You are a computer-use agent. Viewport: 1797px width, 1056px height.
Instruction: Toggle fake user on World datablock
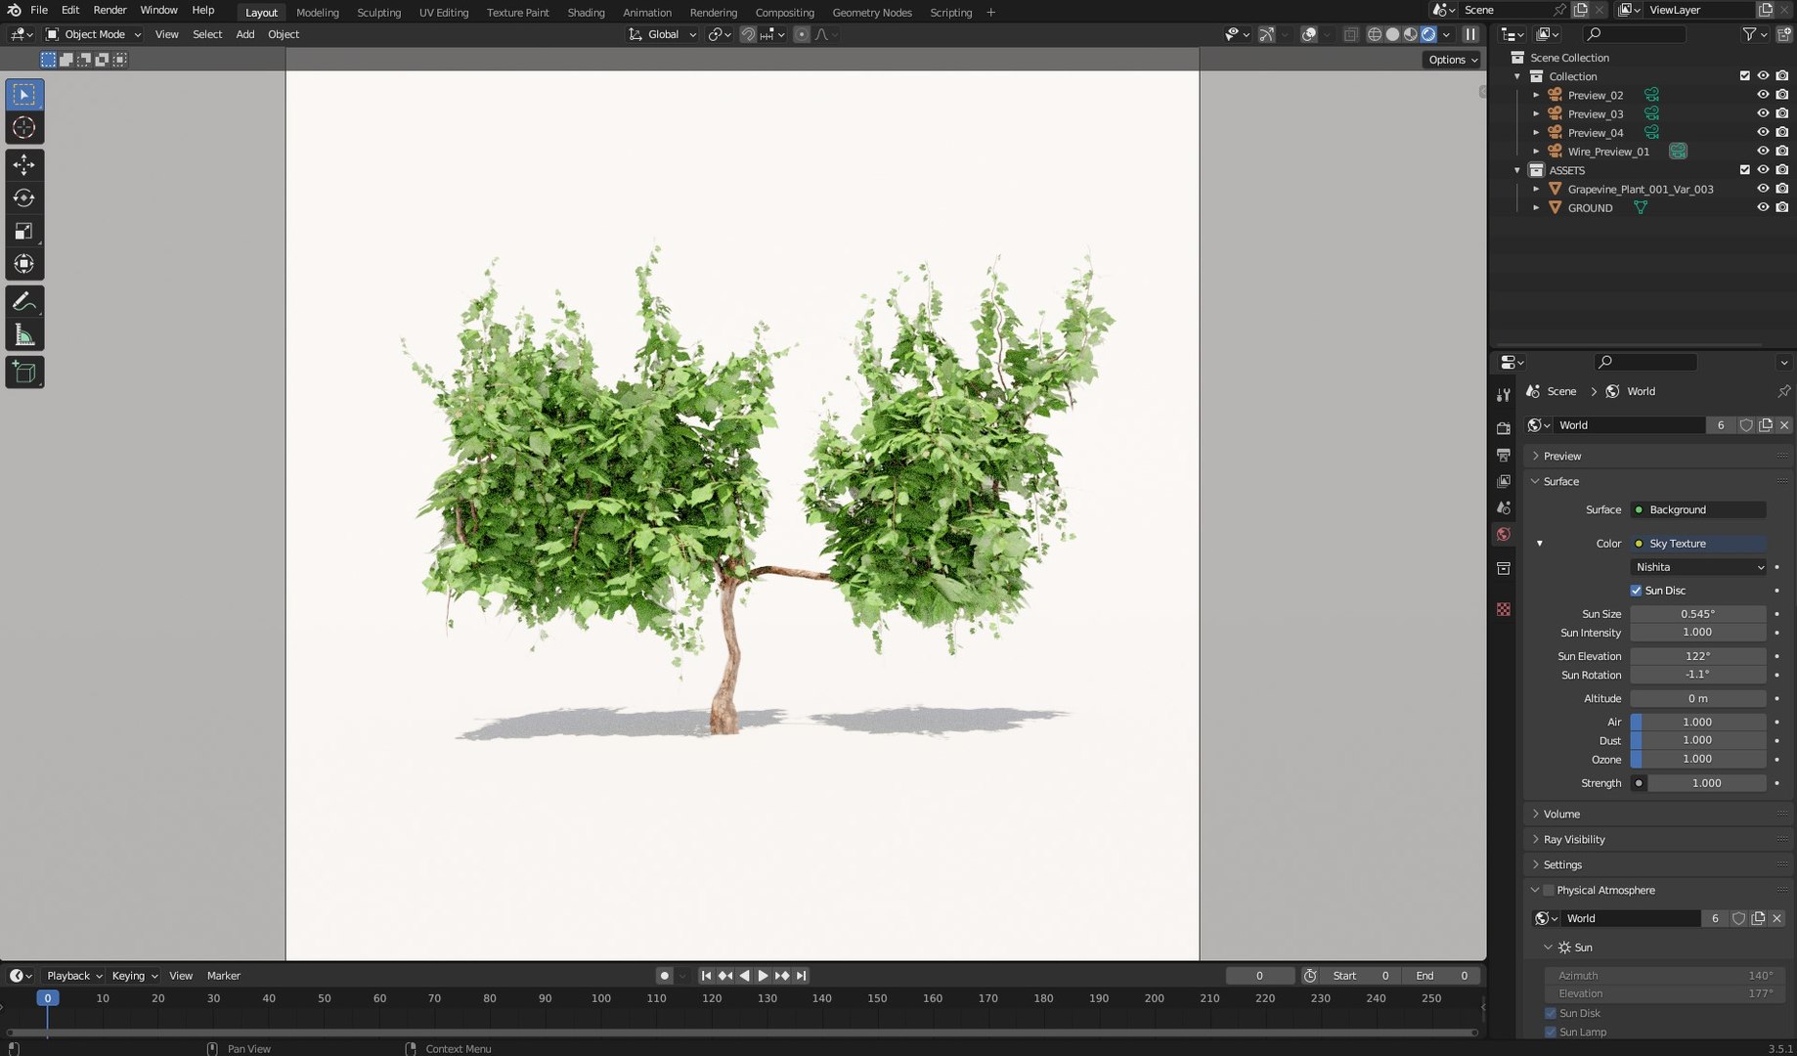click(1746, 425)
